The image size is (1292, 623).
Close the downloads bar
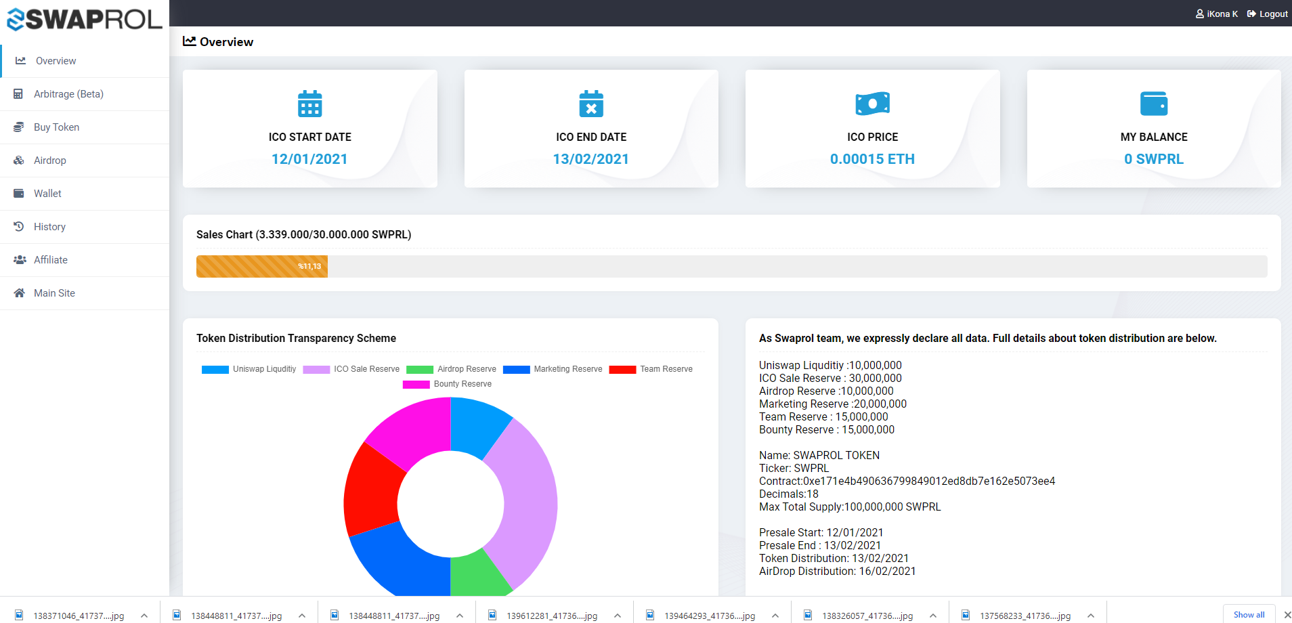tap(1287, 615)
